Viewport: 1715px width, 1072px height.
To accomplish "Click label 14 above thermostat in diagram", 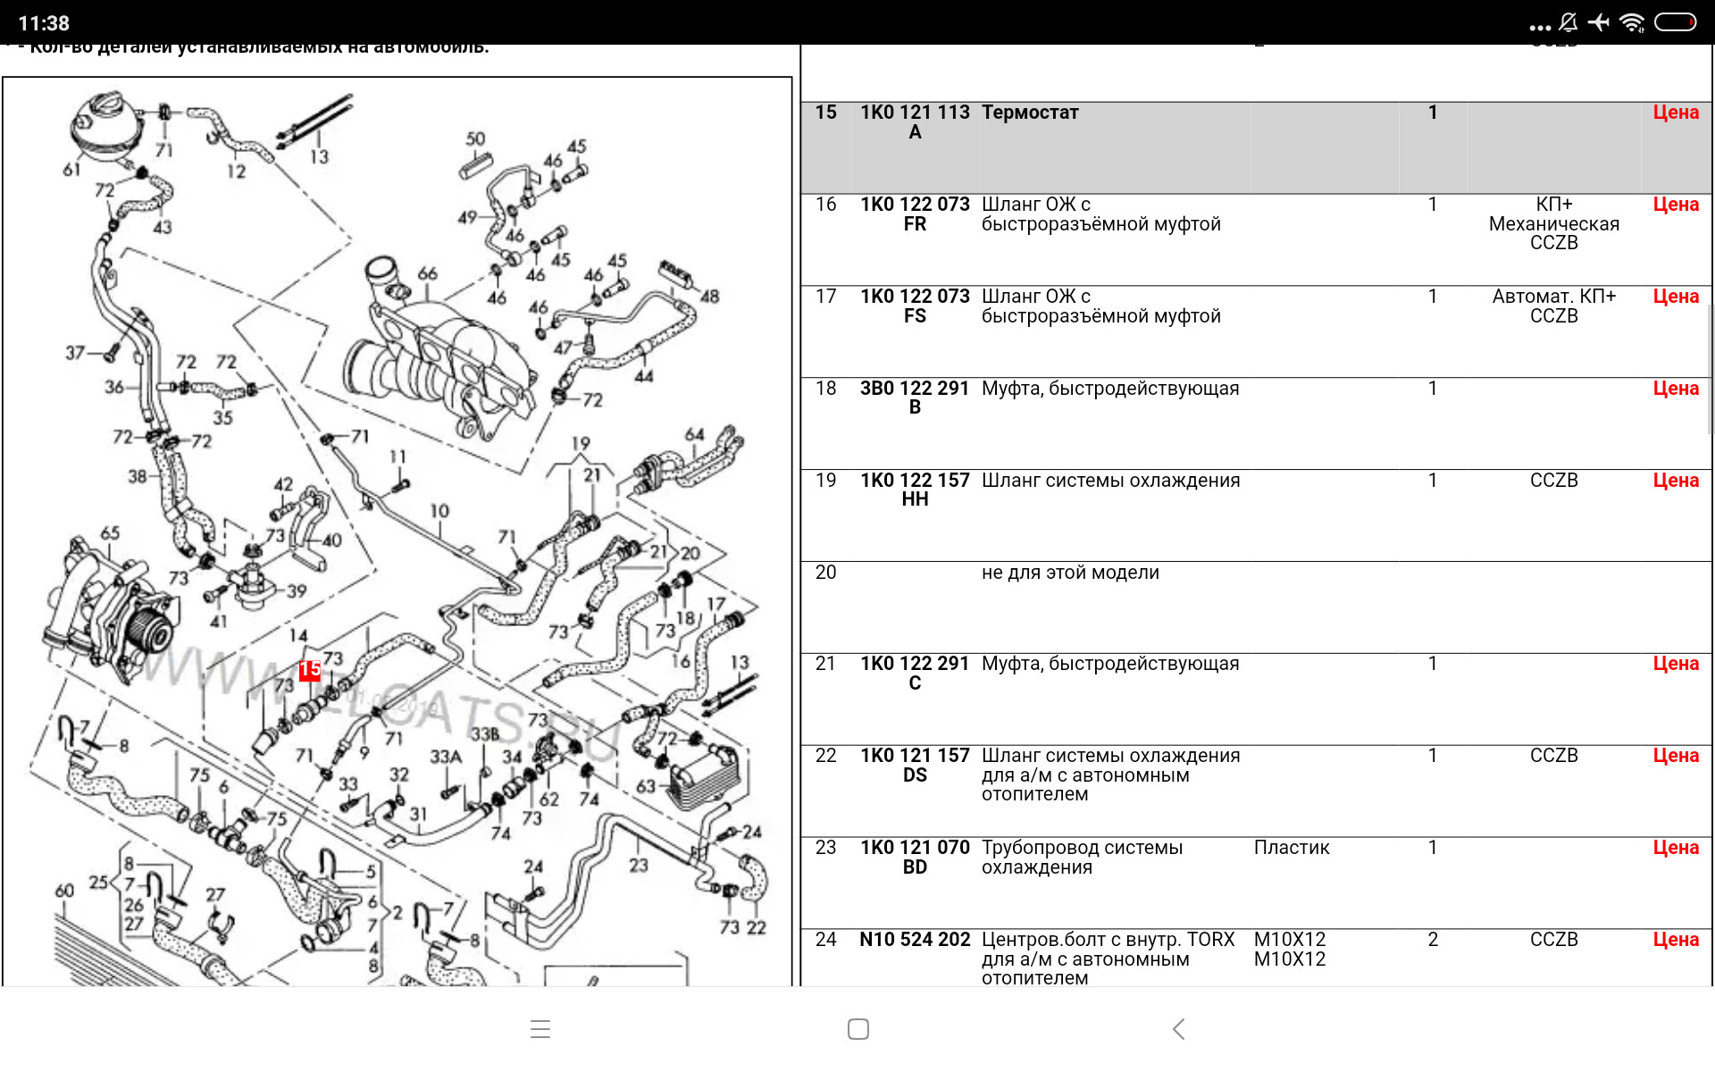I will (x=298, y=635).
